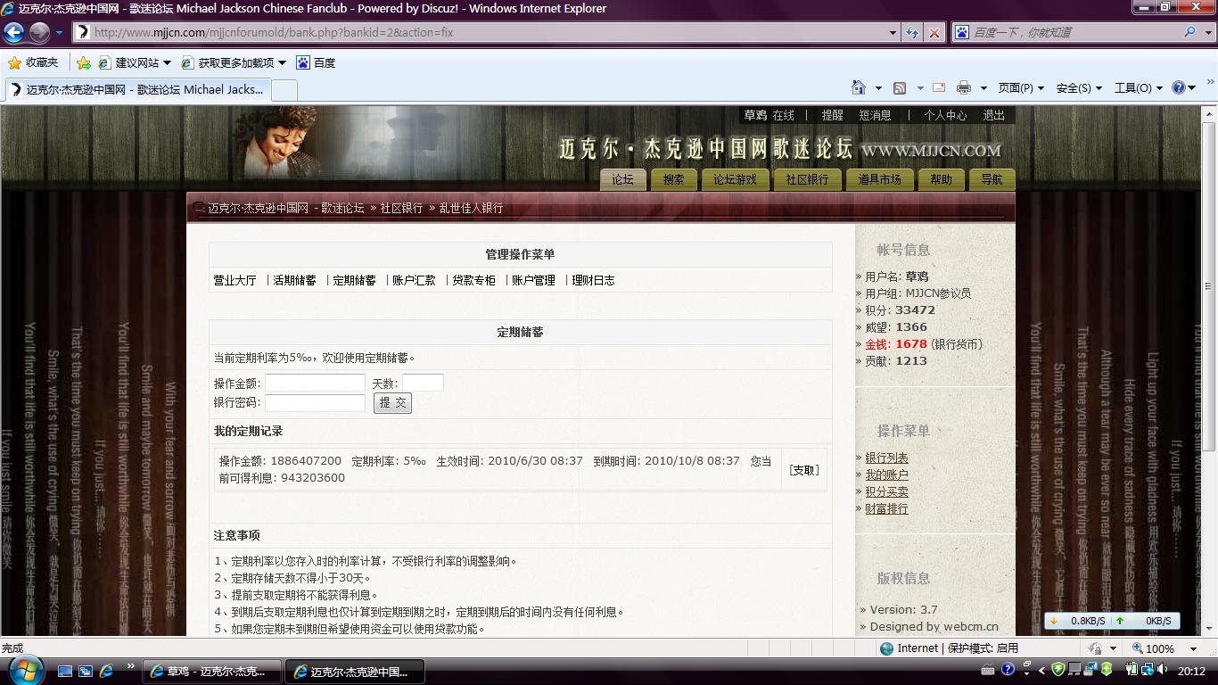Click the search magnifier icon
Screen dimensions: 1218x685
click(x=1189, y=32)
